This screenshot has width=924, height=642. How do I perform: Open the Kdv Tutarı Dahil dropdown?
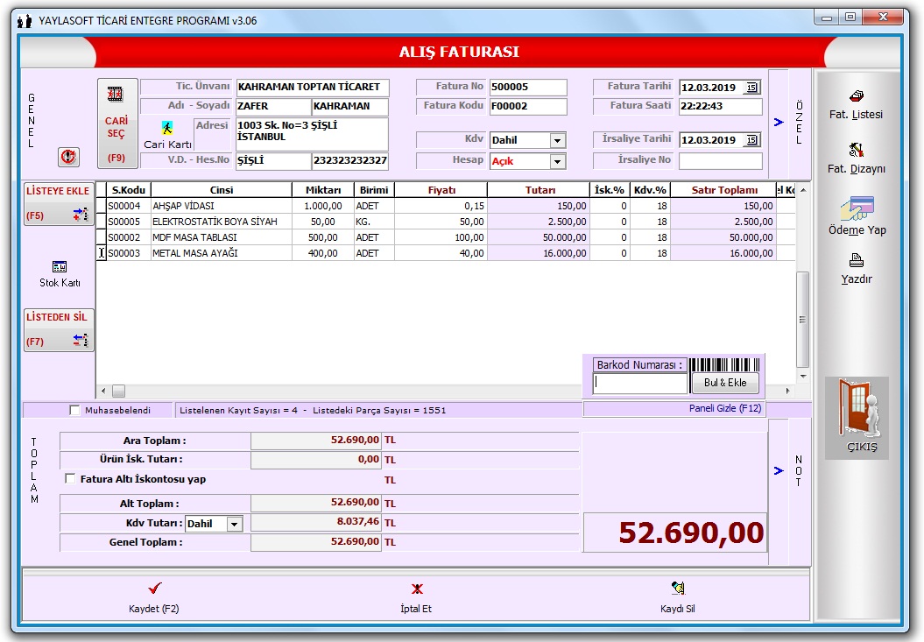click(235, 524)
